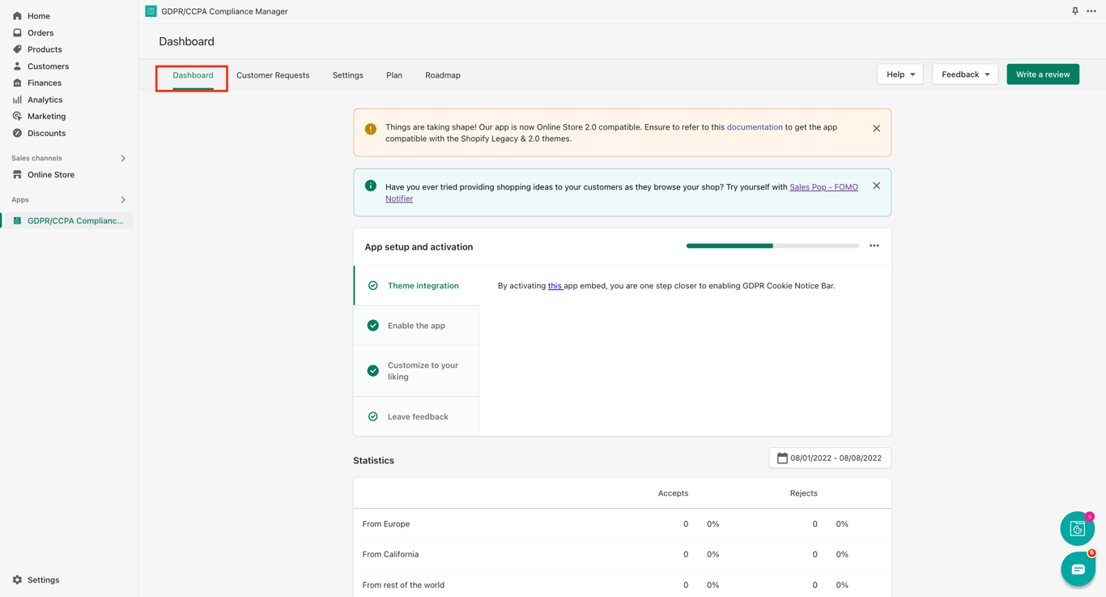
Task: Close the Sales Pop info banner
Action: pyautogui.click(x=876, y=186)
